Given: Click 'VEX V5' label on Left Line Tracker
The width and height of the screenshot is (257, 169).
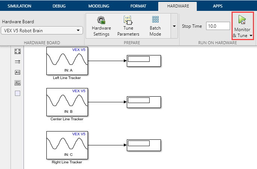Looking at the screenshot, I should (79, 50).
